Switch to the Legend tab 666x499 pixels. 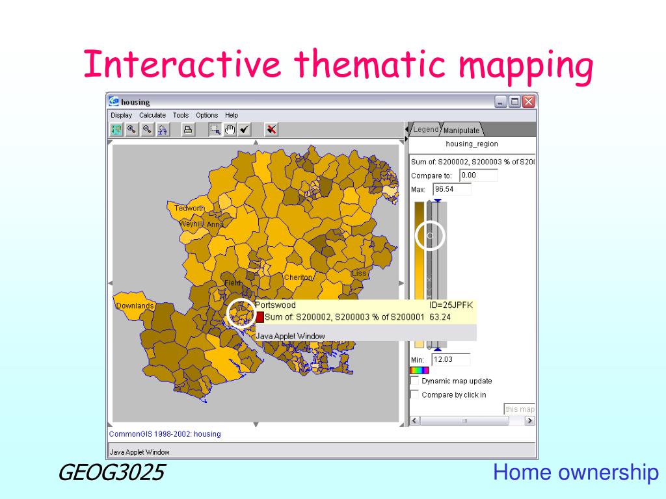click(x=425, y=129)
